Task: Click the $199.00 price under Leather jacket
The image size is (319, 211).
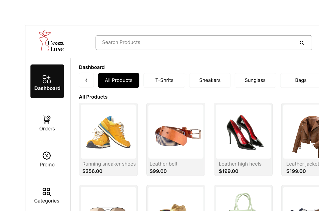Action: 296,171
